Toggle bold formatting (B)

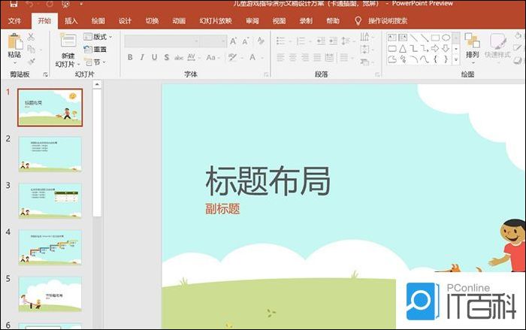[x=130, y=57]
